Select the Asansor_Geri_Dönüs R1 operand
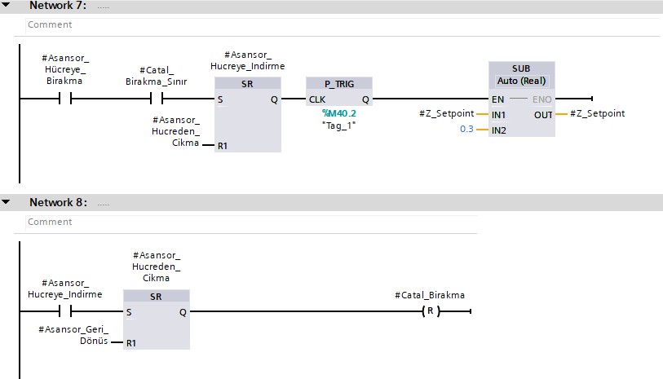 click(x=73, y=334)
